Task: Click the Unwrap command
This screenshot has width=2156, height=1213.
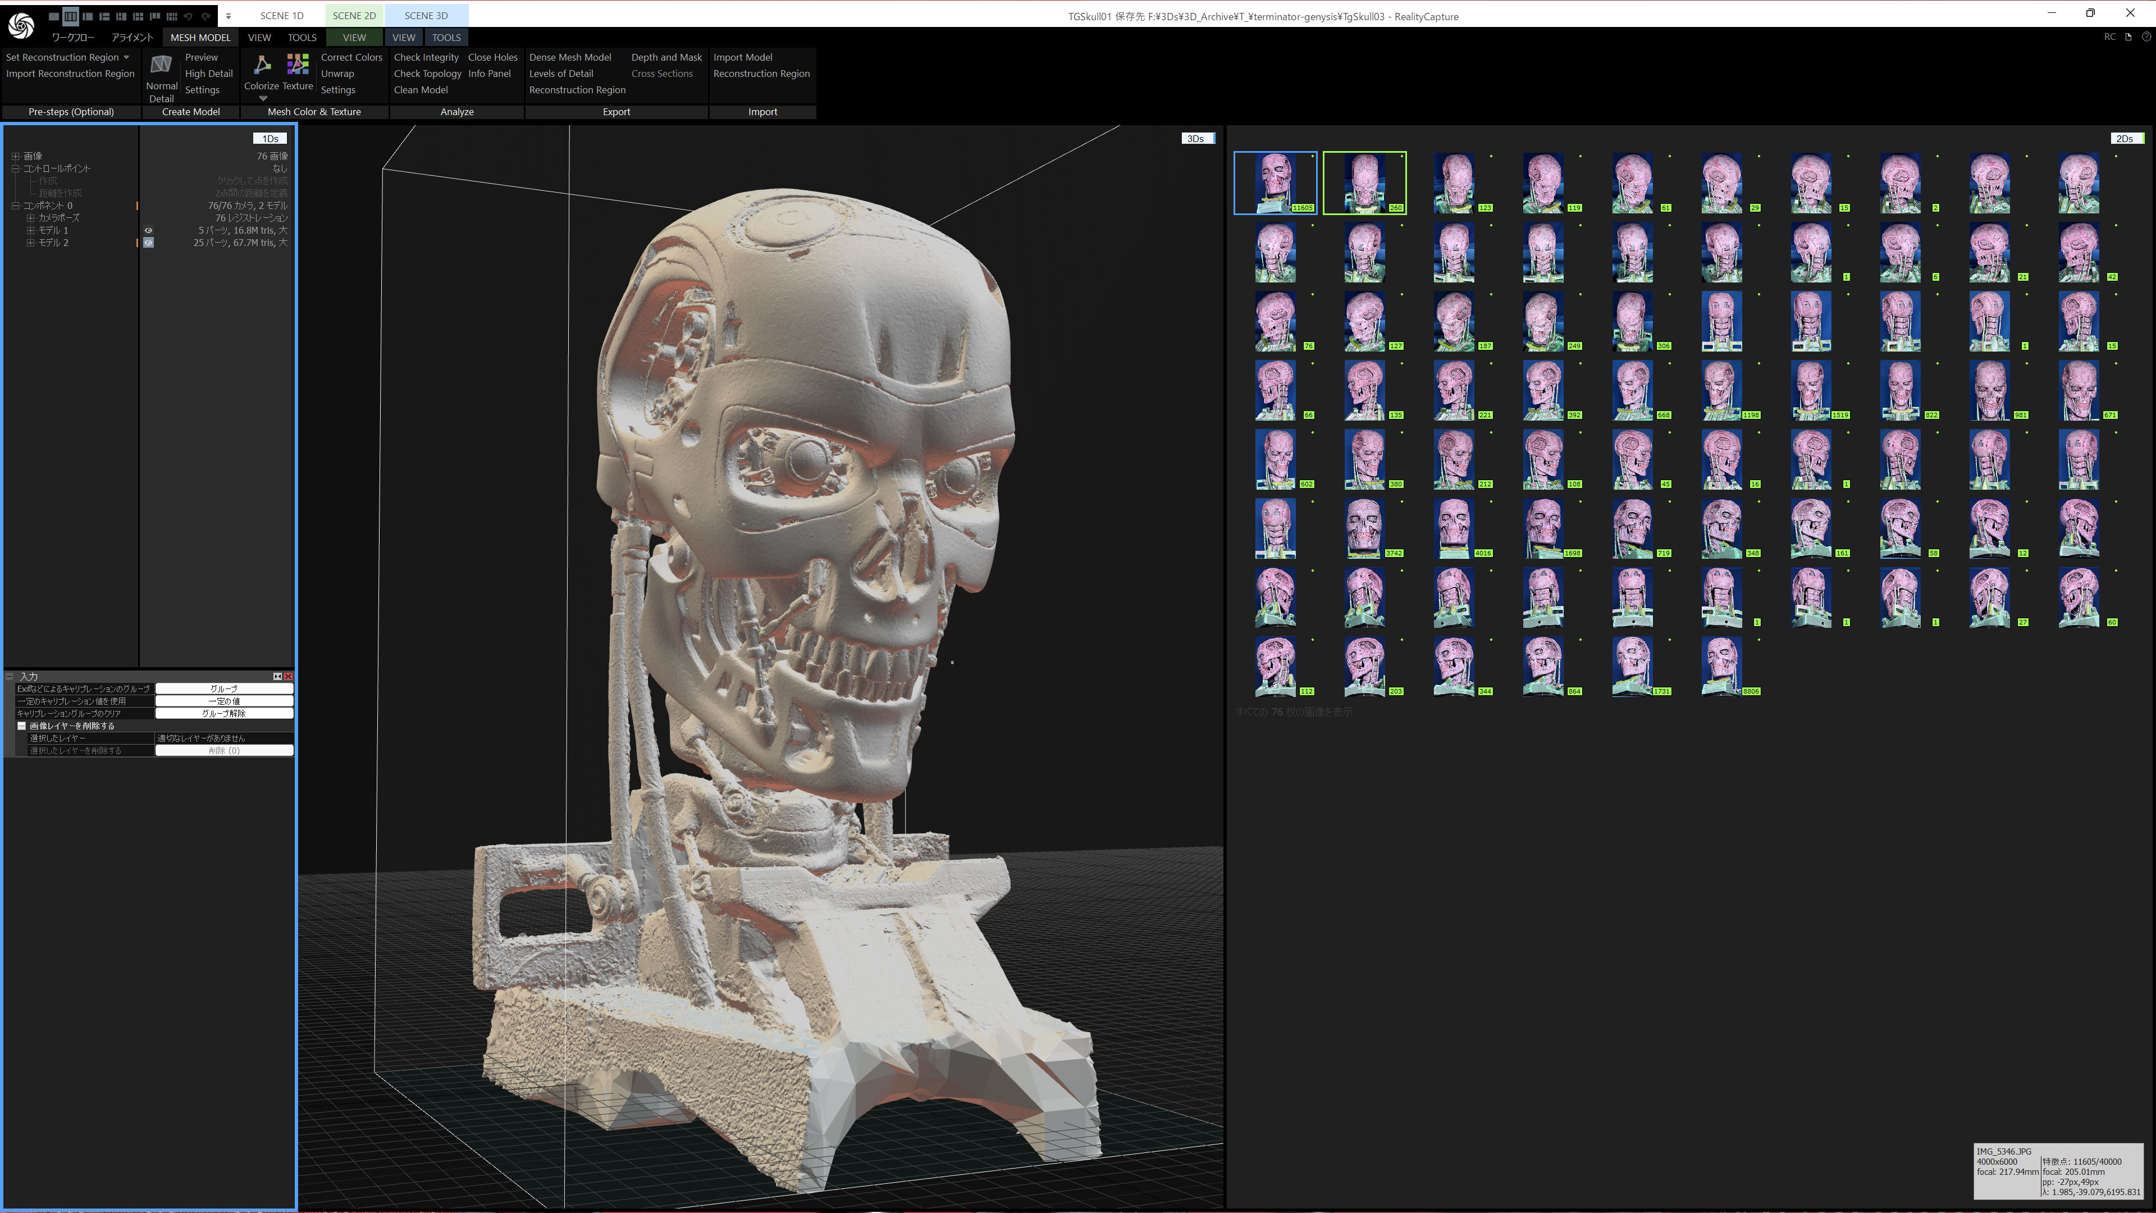Action: (337, 74)
